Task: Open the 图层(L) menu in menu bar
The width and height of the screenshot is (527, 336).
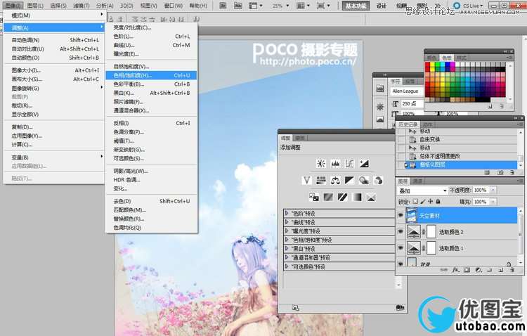Action: click(x=35, y=6)
